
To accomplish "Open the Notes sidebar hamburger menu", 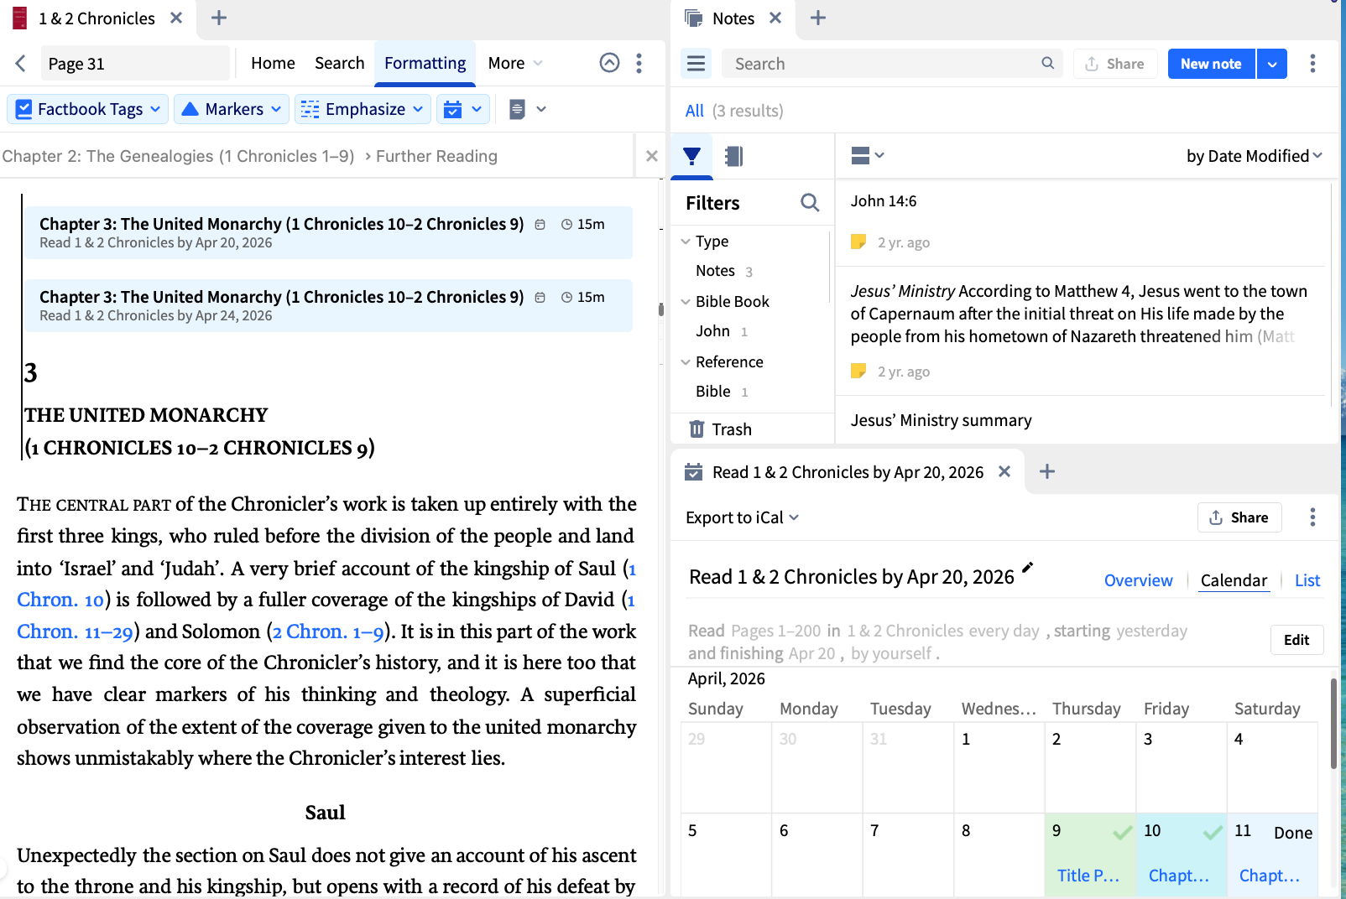I will coord(696,64).
